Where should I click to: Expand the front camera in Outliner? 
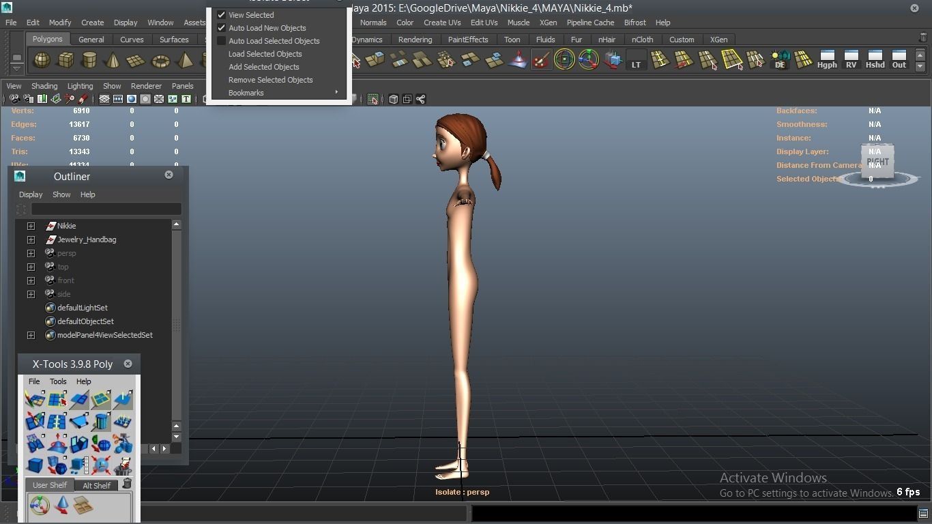31,280
